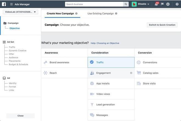The height and width of the screenshot is (121, 181).
Task: Open the hamburger menu beside Ads Manager
Action: coord(12,4)
